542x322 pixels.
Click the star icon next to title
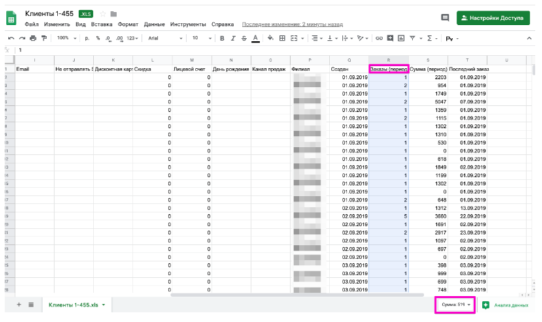(x=104, y=14)
